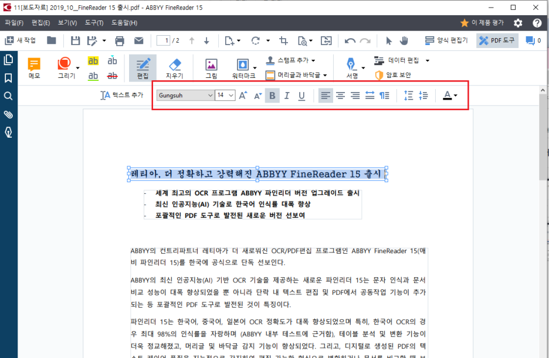Image resolution: width=549 pixels, height=358 pixels.
Task: Select the Eraser (지우기) tool
Action: (x=174, y=68)
